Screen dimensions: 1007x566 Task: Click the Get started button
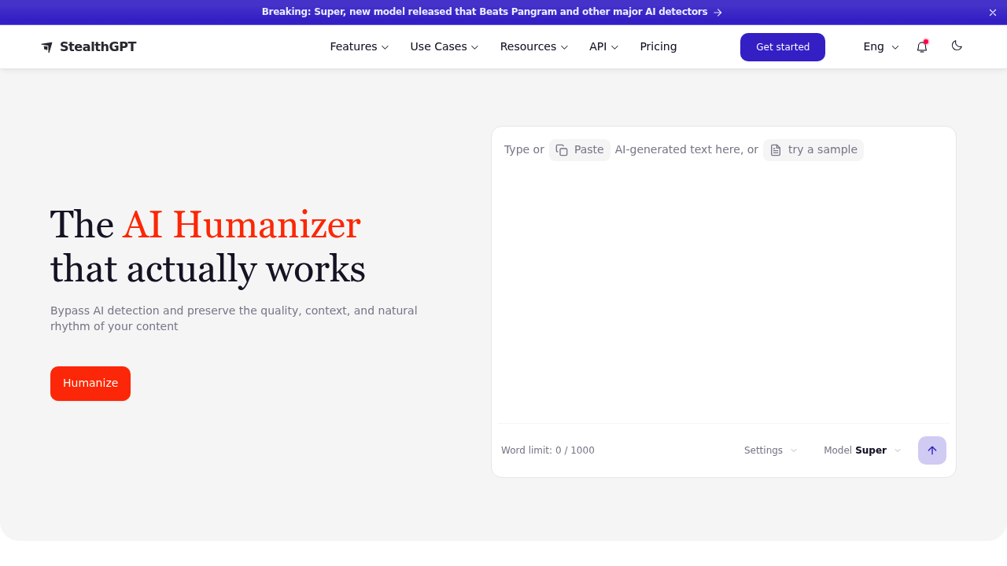click(x=783, y=47)
